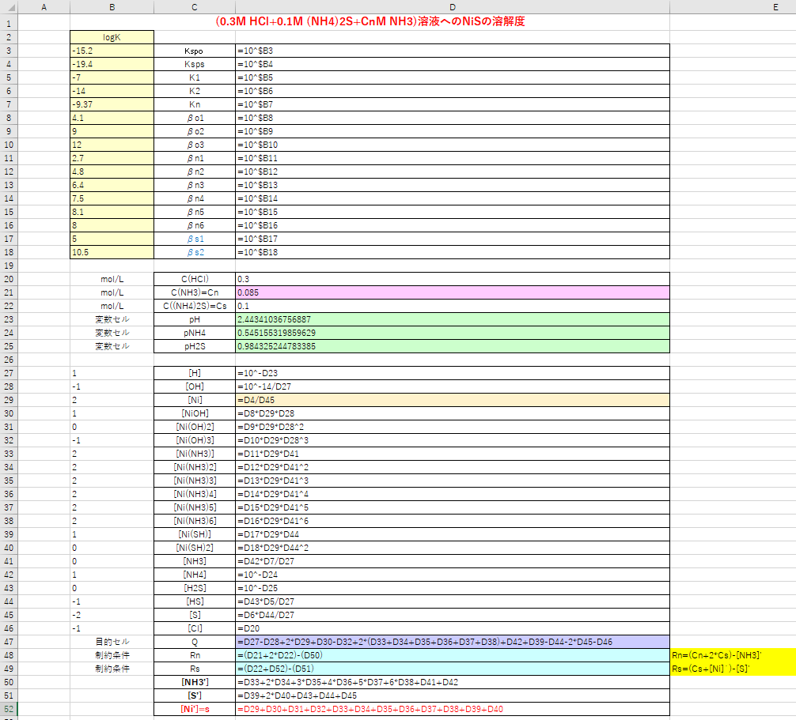This screenshot has height=720, width=796.
Task: Select the orange cell =D4/D45
Action: [453, 400]
